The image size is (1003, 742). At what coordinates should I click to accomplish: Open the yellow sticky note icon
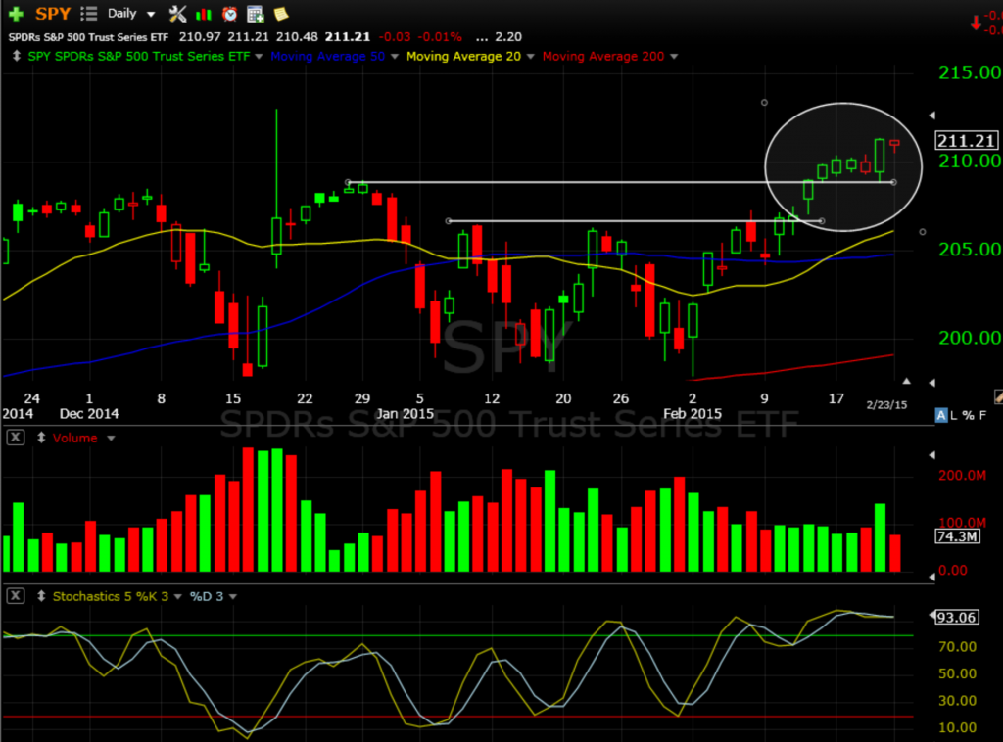coord(280,14)
